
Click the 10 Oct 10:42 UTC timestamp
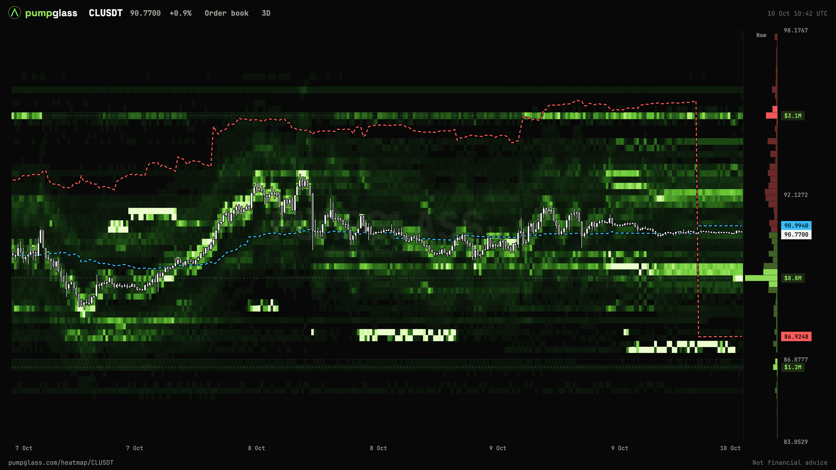pos(797,14)
